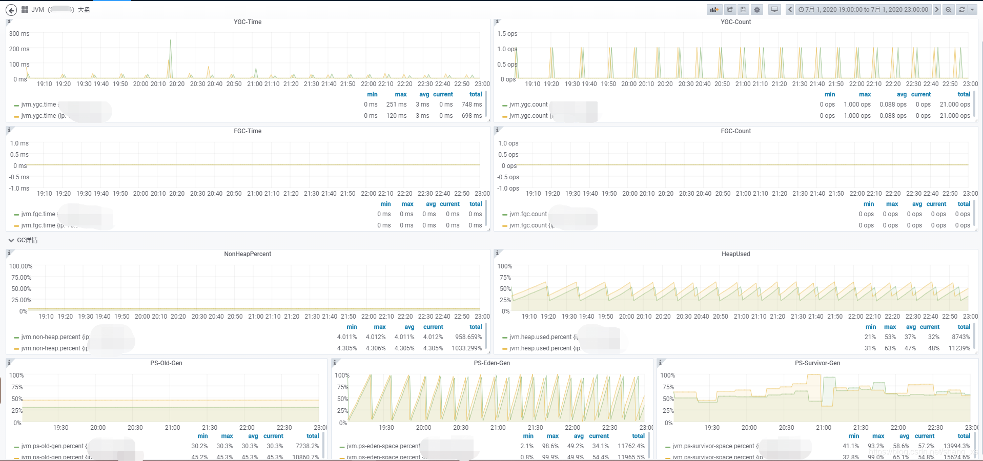Sort YGC-Time legend by max column
This screenshot has height=461, width=983.
tap(401, 94)
